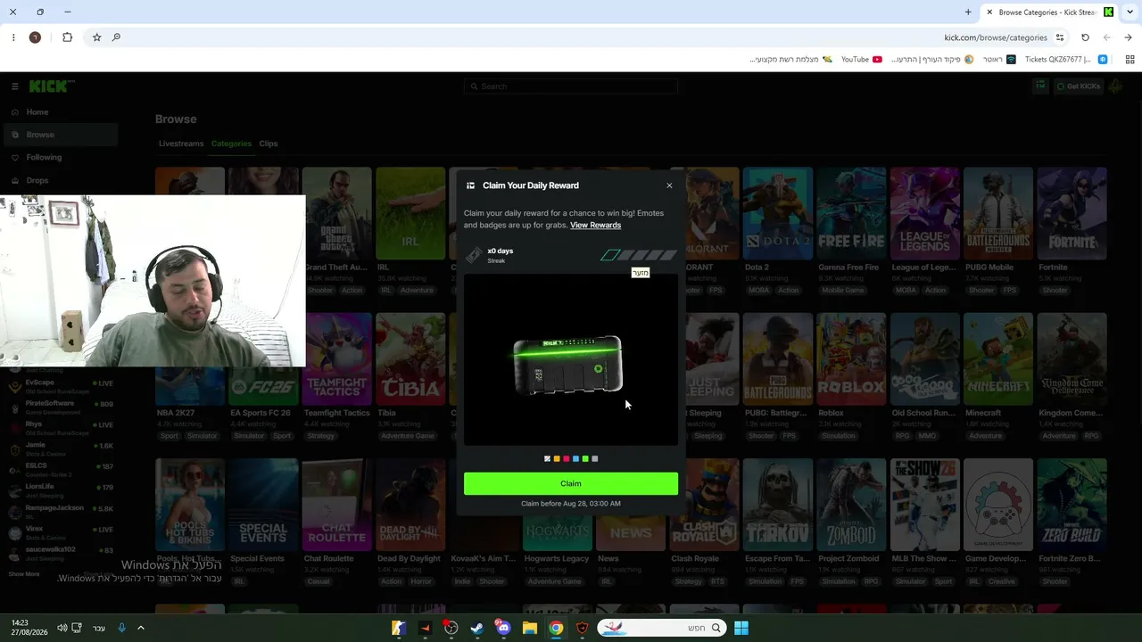Image resolution: width=1142 pixels, height=642 pixels.
Task: Open the Teamfight Tactics category
Action: click(336, 358)
